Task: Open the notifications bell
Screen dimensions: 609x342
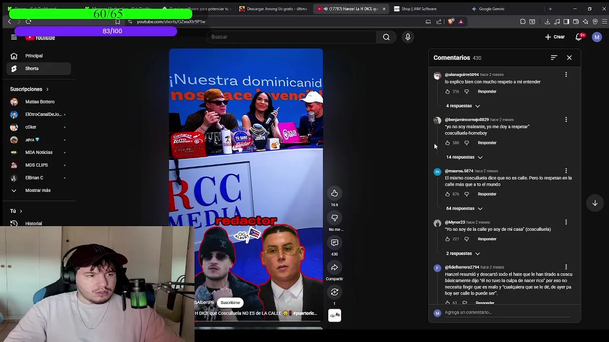Action: tap(579, 37)
